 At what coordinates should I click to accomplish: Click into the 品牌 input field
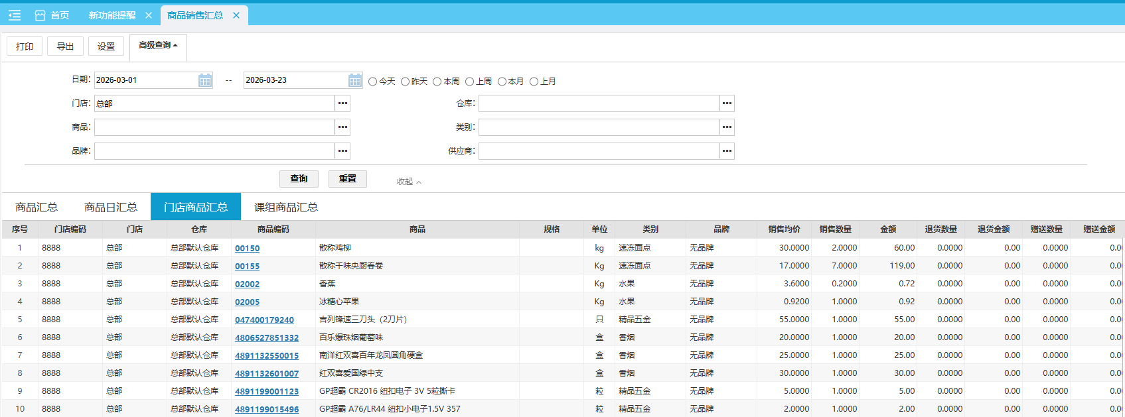pyautogui.click(x=214, y=151)
